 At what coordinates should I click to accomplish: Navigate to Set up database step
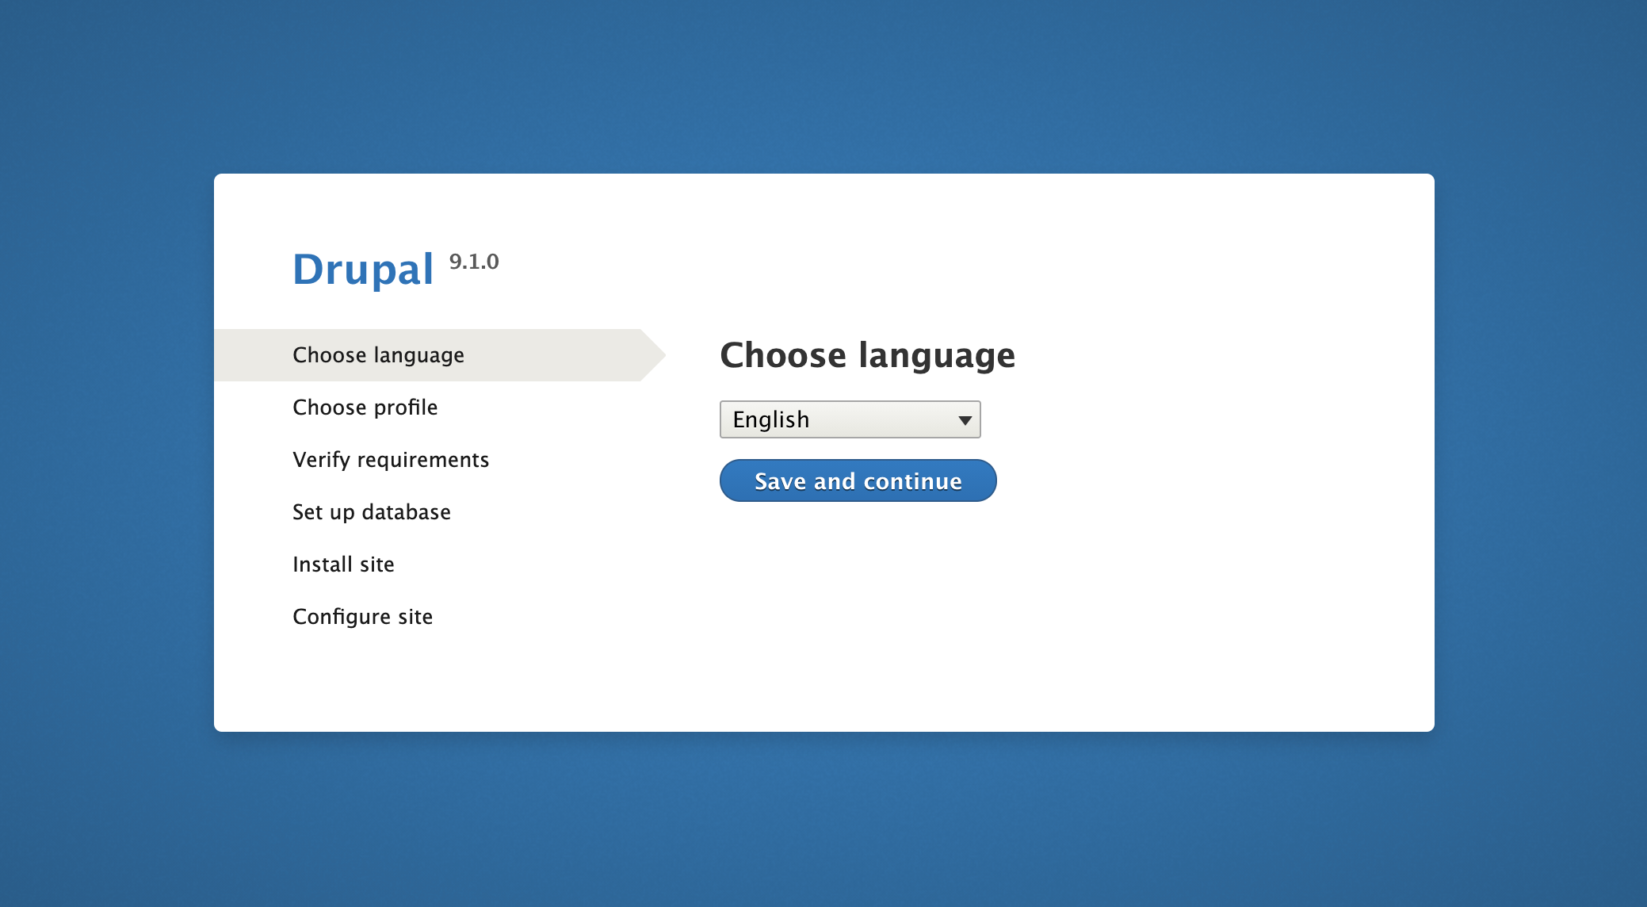tap(372, 511)
